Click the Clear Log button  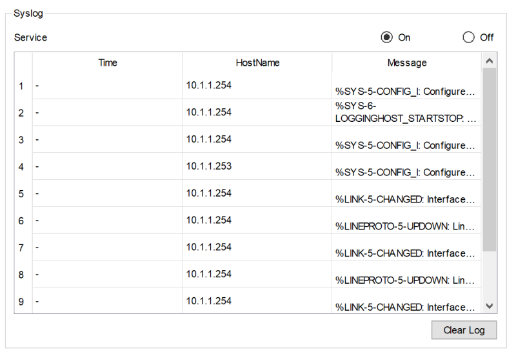(464, 330)
